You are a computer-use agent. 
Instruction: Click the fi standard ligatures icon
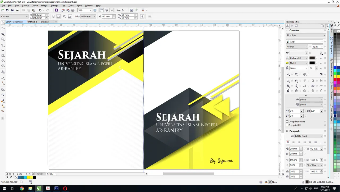[x=288, y=91]
